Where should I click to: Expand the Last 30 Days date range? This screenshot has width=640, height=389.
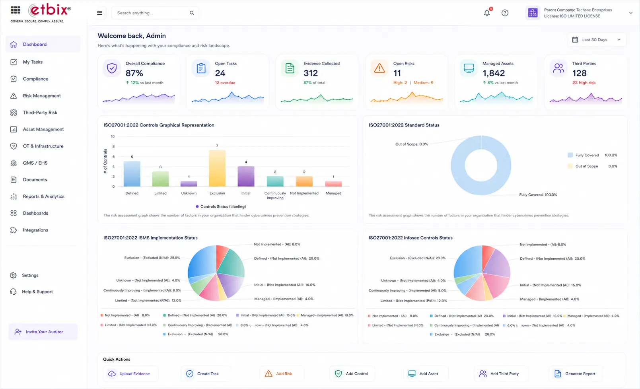[596, 40]
